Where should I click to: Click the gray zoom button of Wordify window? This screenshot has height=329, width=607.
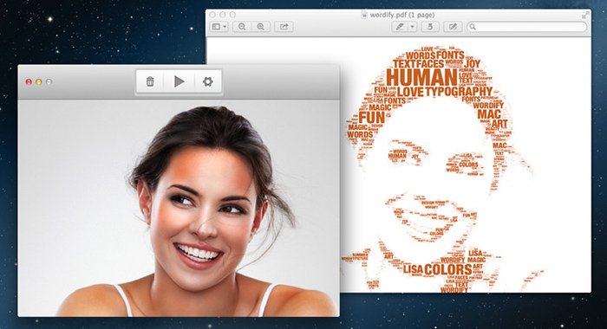pos(49,82)
